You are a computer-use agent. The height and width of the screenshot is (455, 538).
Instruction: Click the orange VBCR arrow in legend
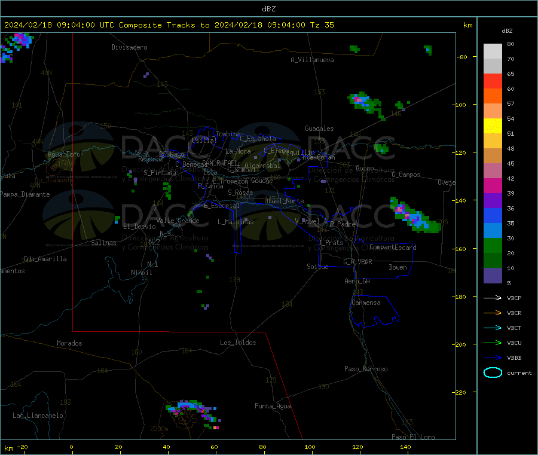pos(493,313)
